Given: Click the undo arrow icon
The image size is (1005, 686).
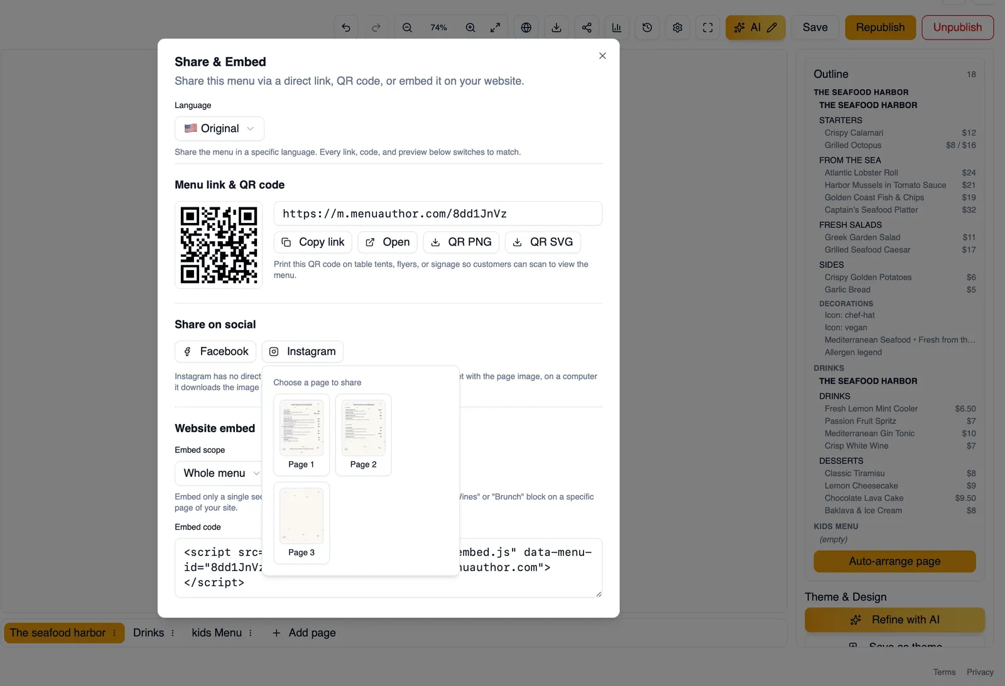Looking at the screenshot, I should pyautogui.click(x=346, y=28).
